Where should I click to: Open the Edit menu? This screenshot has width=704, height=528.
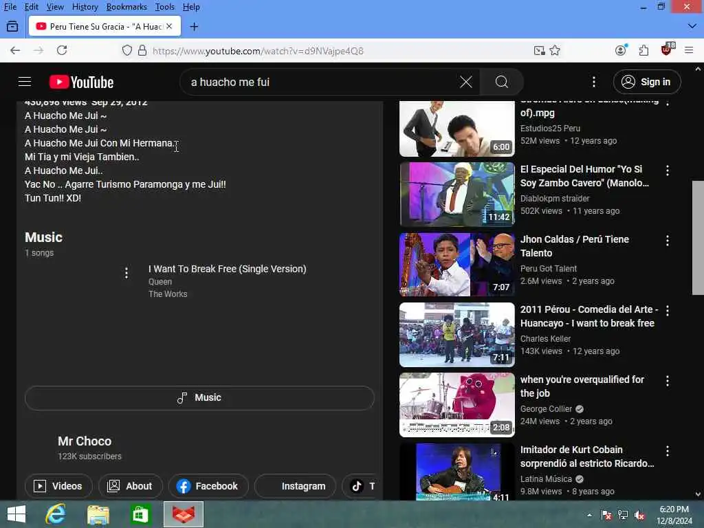(31, 7)
